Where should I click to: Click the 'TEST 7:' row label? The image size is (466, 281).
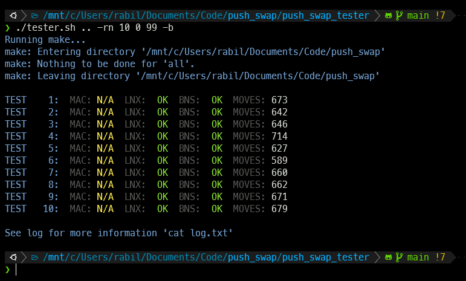[x=31, y=173]
